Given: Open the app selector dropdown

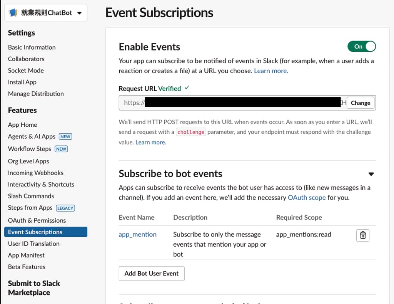Looking at the screenshot, I should coord(79,13).
